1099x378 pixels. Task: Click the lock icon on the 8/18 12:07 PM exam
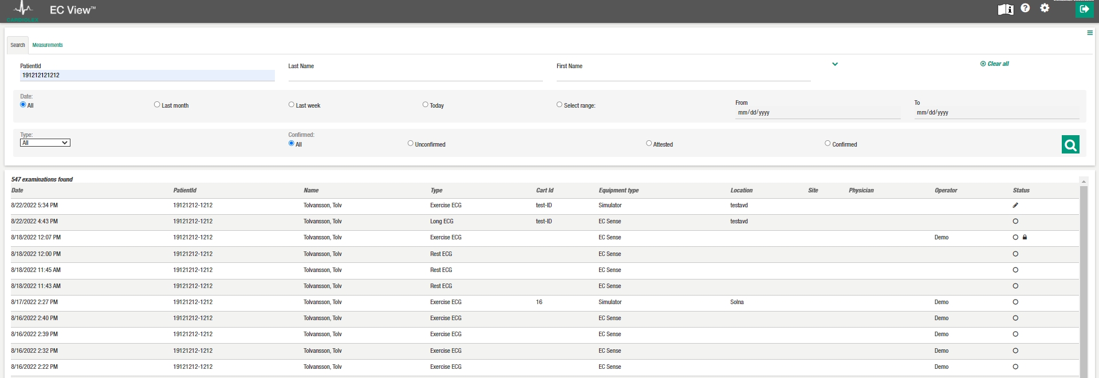click(1025, 237)
